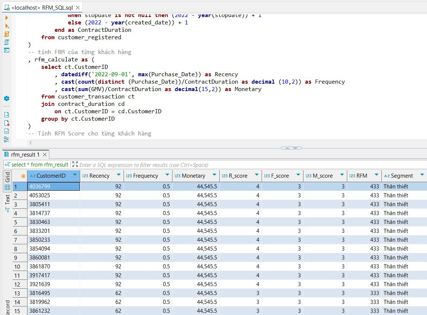The image size is (427, 315).
Task: Open Monetary column filter dropdown
Action: (214, 175)
